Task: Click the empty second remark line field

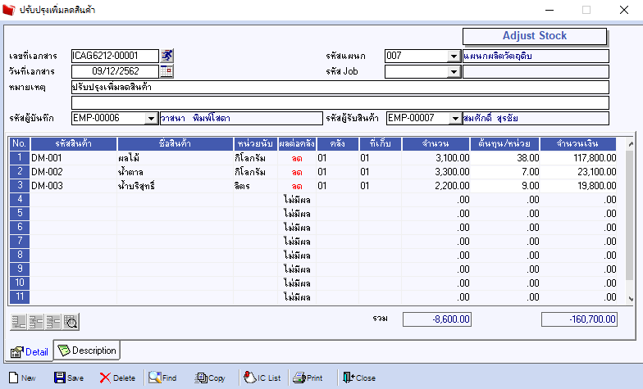Action: point(340,102)
